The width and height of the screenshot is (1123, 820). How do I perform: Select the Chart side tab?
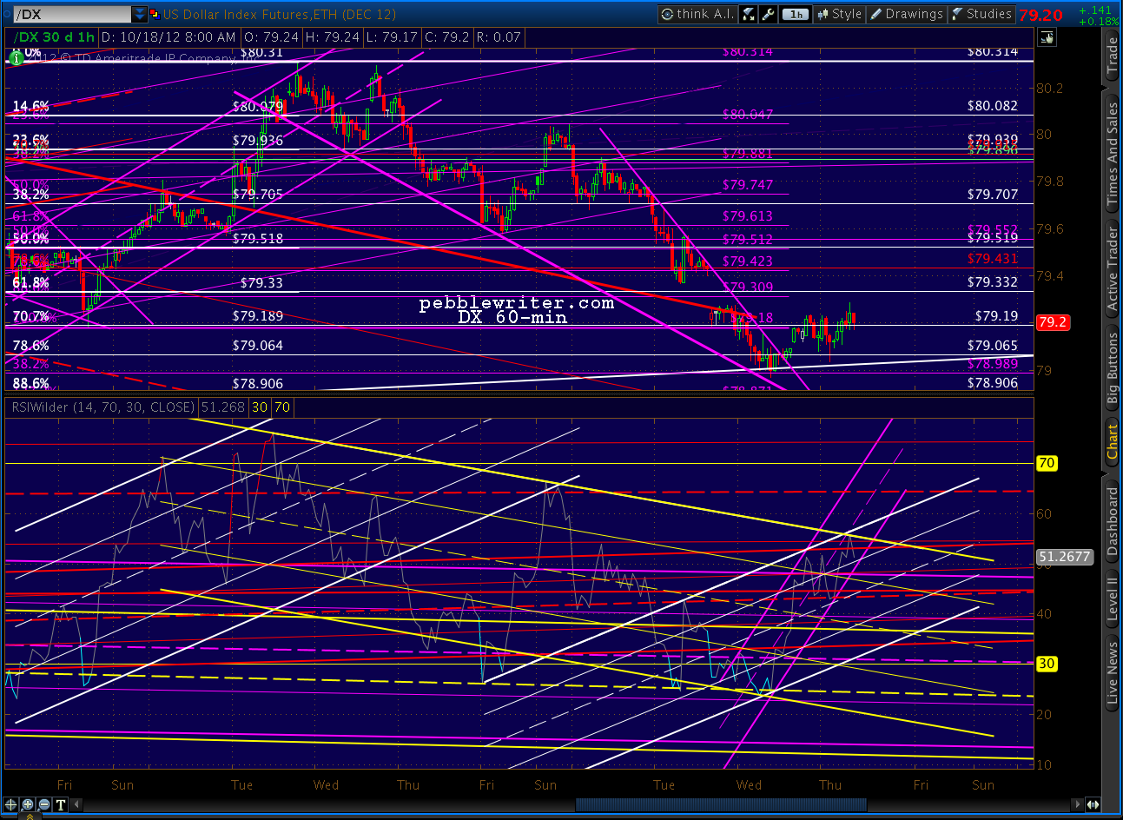coord(1113,441)
